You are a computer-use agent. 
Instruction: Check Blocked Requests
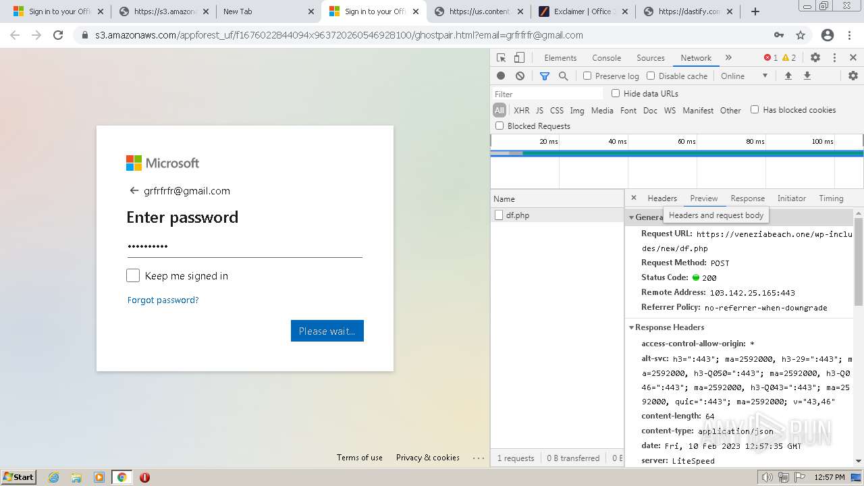click(x=500, y=126)
